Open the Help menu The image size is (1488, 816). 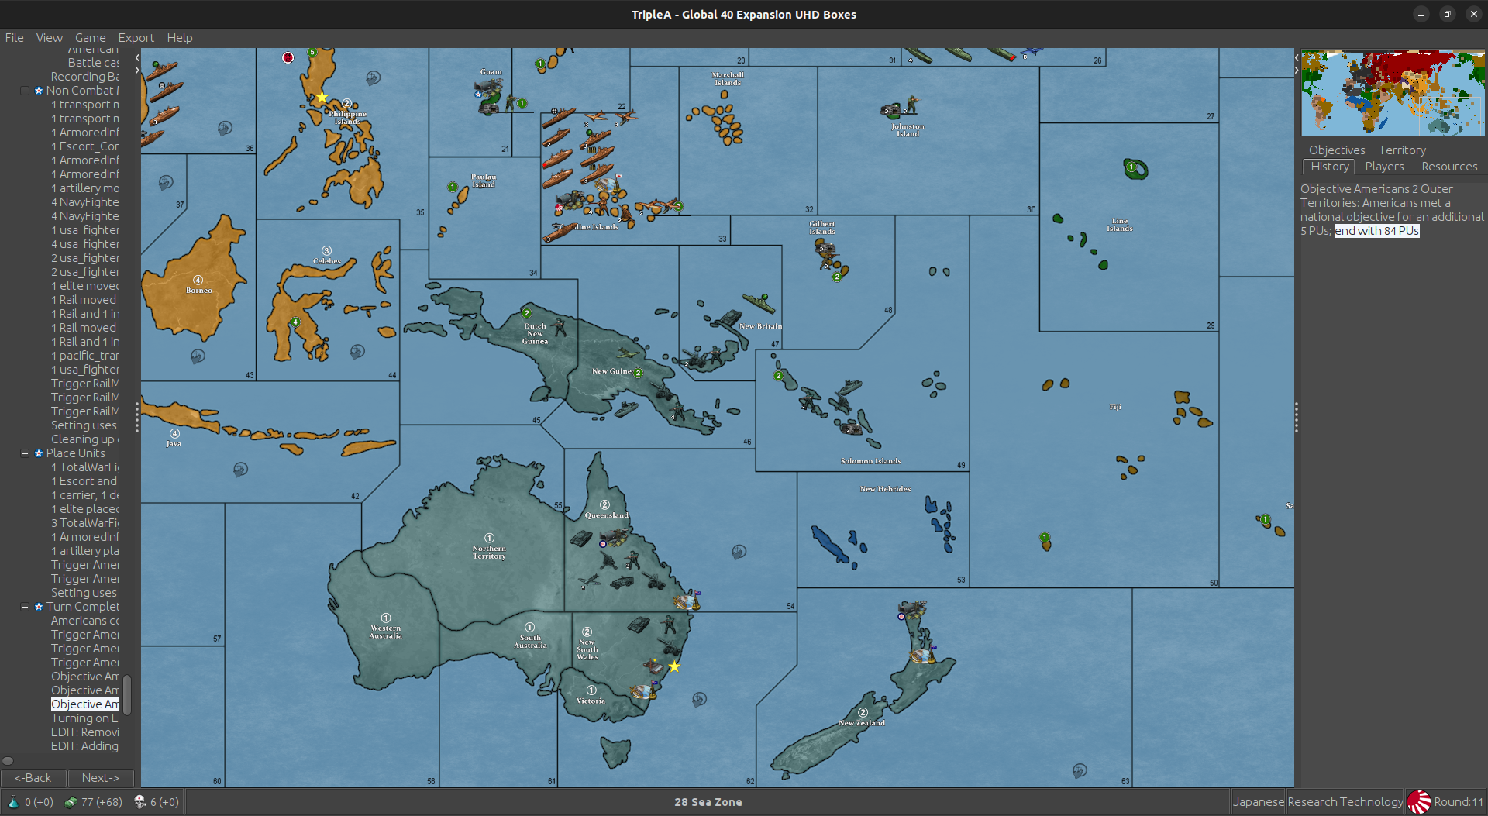pos(179,37)
